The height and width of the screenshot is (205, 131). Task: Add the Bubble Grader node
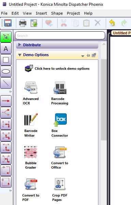pyautogui.click(x=31, y=157)
